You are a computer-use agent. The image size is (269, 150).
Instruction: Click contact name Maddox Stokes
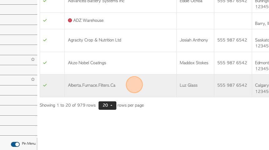(x=194, y=63)
